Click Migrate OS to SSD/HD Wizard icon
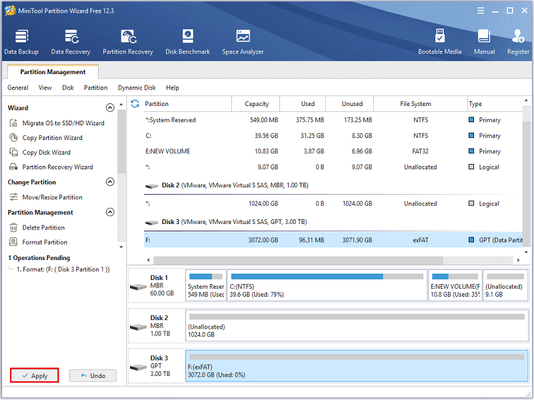 pos(13,123)
